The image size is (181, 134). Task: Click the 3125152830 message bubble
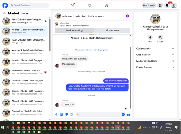point(68,105)
